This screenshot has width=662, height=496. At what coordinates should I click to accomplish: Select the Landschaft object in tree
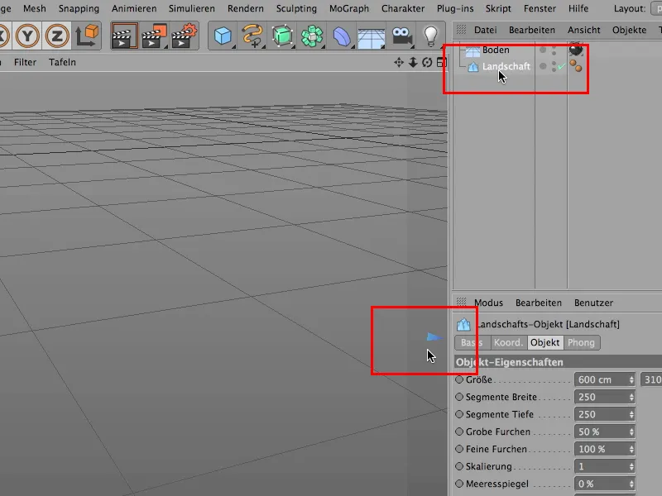tap(506, 66)
